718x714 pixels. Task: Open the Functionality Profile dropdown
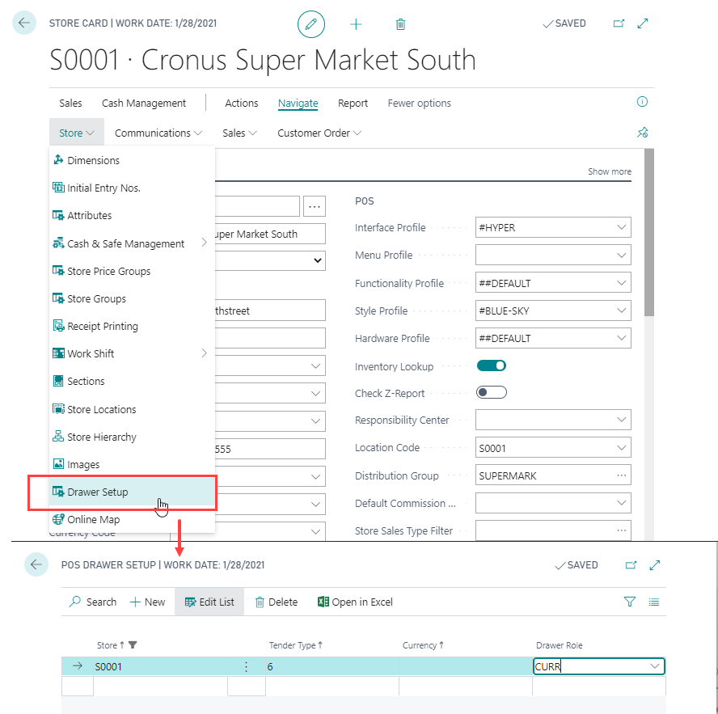coord(621,283)
